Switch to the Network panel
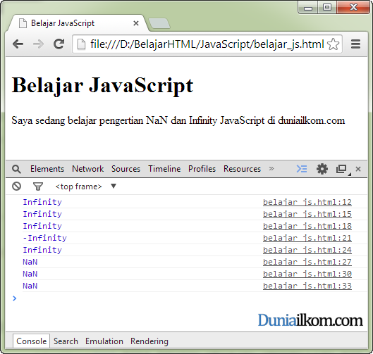This screenshot has width=373, height=354. tap(87, 169)
